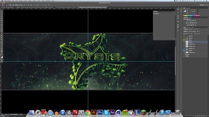Click the Blue channel slider

(x=192, y=14)
